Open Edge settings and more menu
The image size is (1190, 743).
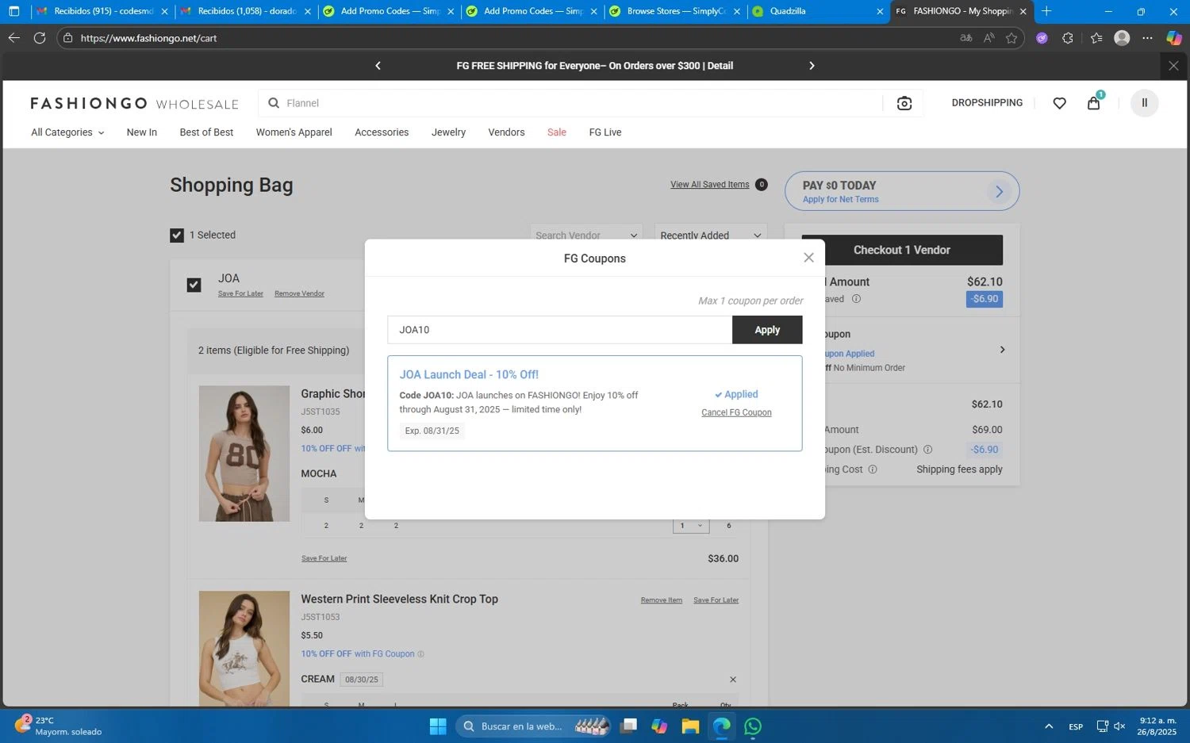pyautogui.click(x=1147, y=38)
